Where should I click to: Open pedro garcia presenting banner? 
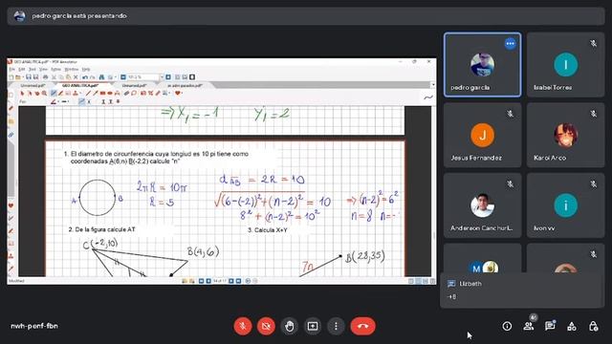(306, 16)
